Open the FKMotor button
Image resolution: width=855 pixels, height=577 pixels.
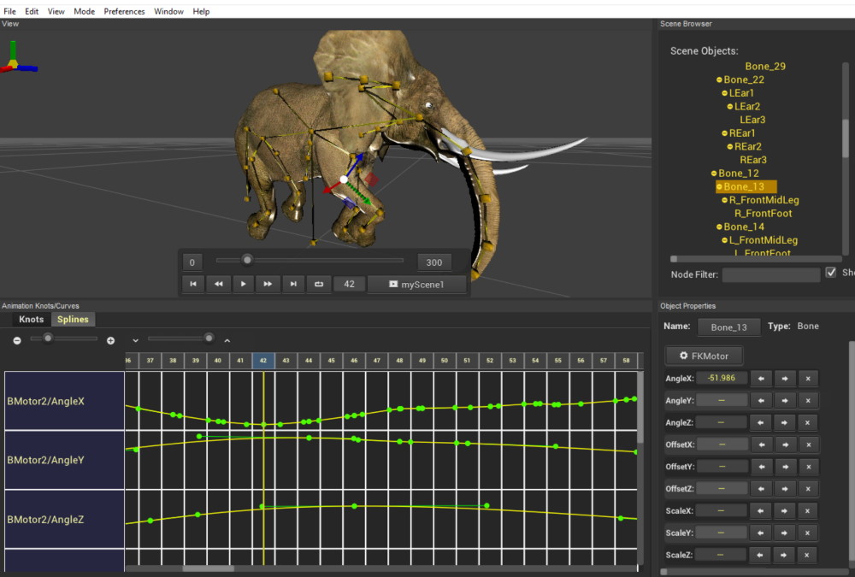704,356
